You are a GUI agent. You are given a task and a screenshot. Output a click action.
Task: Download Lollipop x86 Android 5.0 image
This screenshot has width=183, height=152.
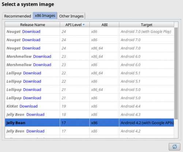click(x=32, y=98)
